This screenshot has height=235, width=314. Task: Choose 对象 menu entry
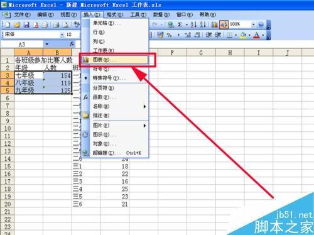(115, 144)
